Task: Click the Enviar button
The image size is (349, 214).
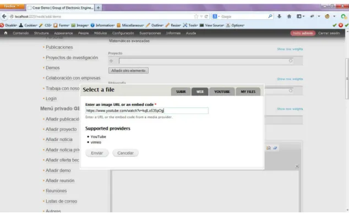Action: (97, 153)
